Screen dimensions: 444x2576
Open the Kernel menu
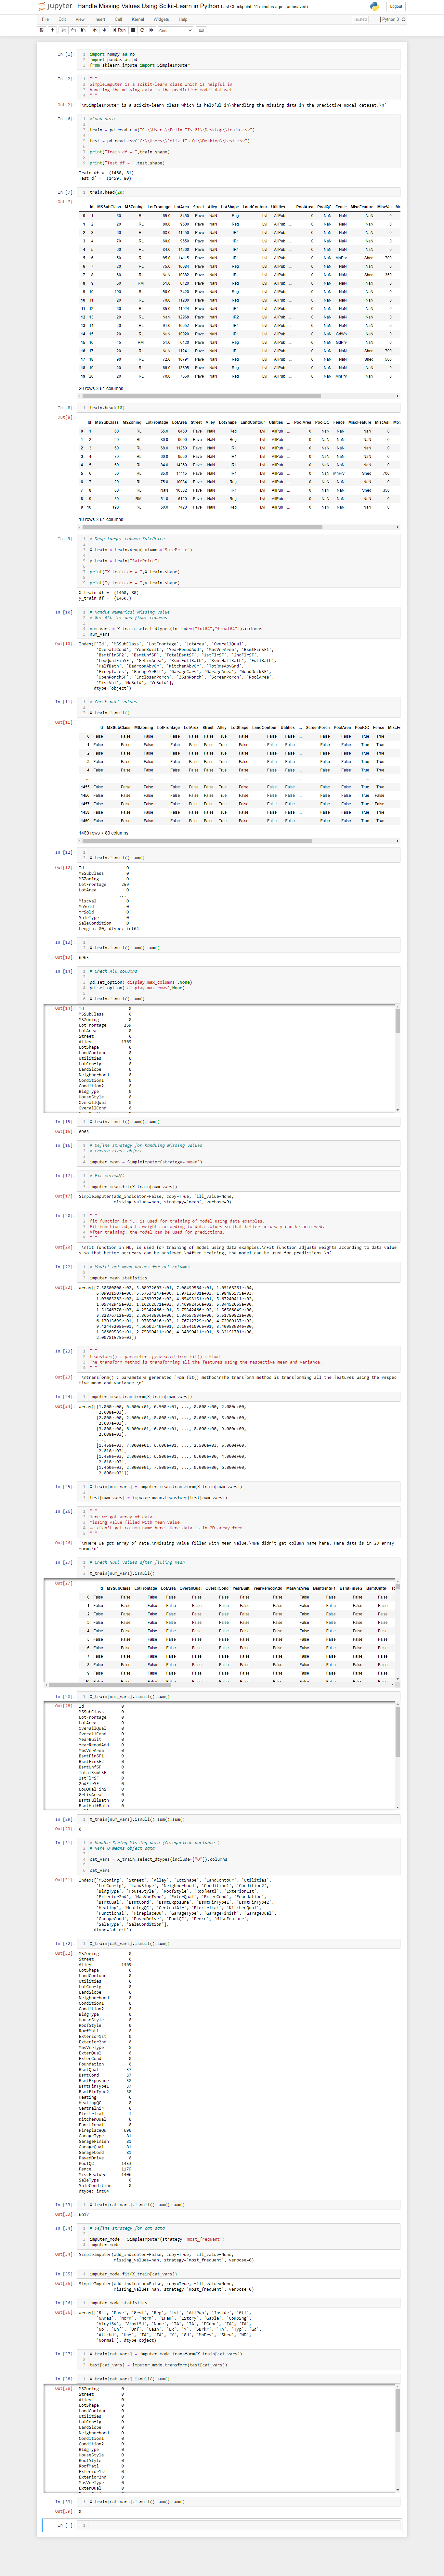138,19
